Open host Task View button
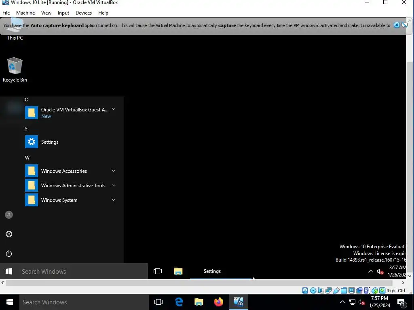414x310 pixels. (x=158, y=302)
